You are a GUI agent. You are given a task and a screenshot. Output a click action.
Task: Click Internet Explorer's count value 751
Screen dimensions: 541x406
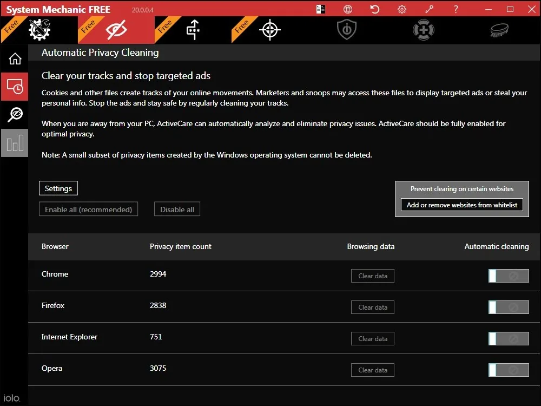156,337
